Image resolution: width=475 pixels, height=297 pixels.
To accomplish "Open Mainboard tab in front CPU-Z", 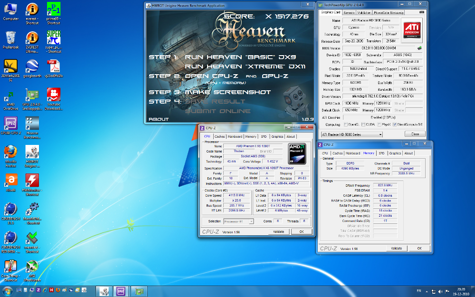I will coord(235,137).
